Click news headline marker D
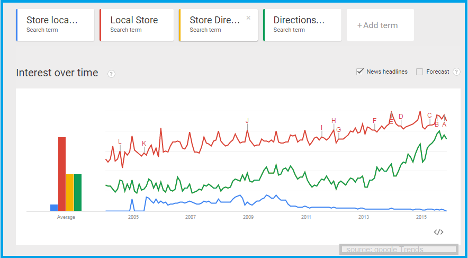This screenshot has width=468, height=258. (x=401, y=117)
